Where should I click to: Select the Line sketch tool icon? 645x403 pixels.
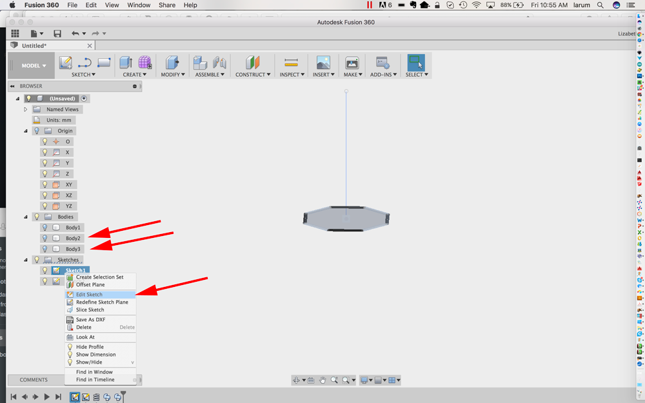point(84,63)
